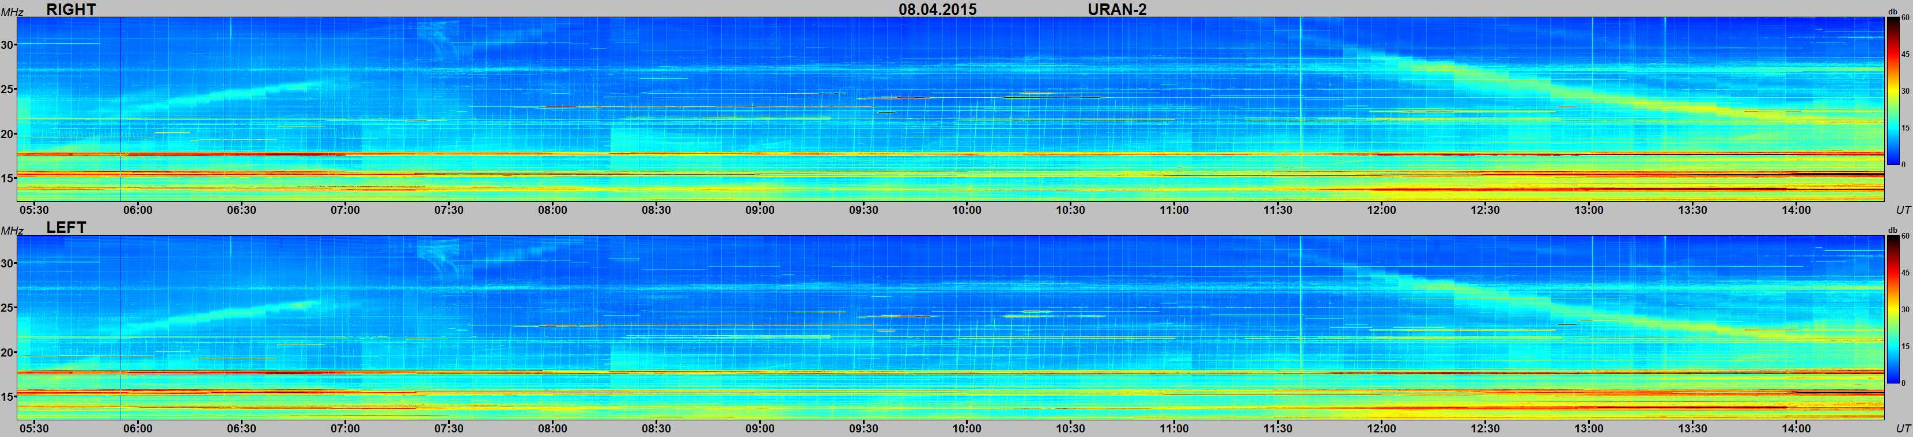Click the 15 MHz tick in RIGHT panel

pos(7,178)
